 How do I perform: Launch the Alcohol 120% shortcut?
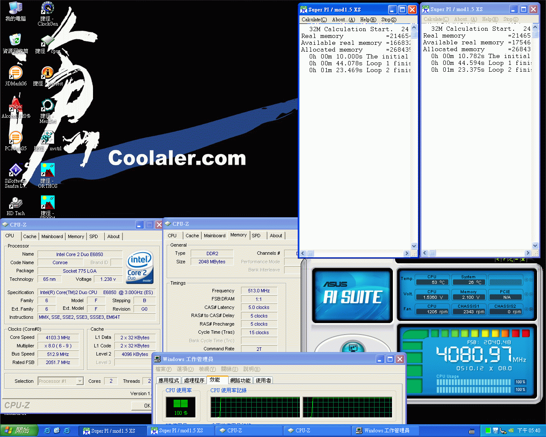point(16,108)
